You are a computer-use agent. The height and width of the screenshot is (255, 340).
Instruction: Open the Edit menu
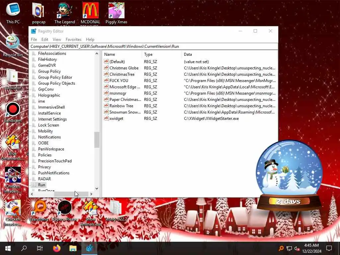(x=45, y=40)
